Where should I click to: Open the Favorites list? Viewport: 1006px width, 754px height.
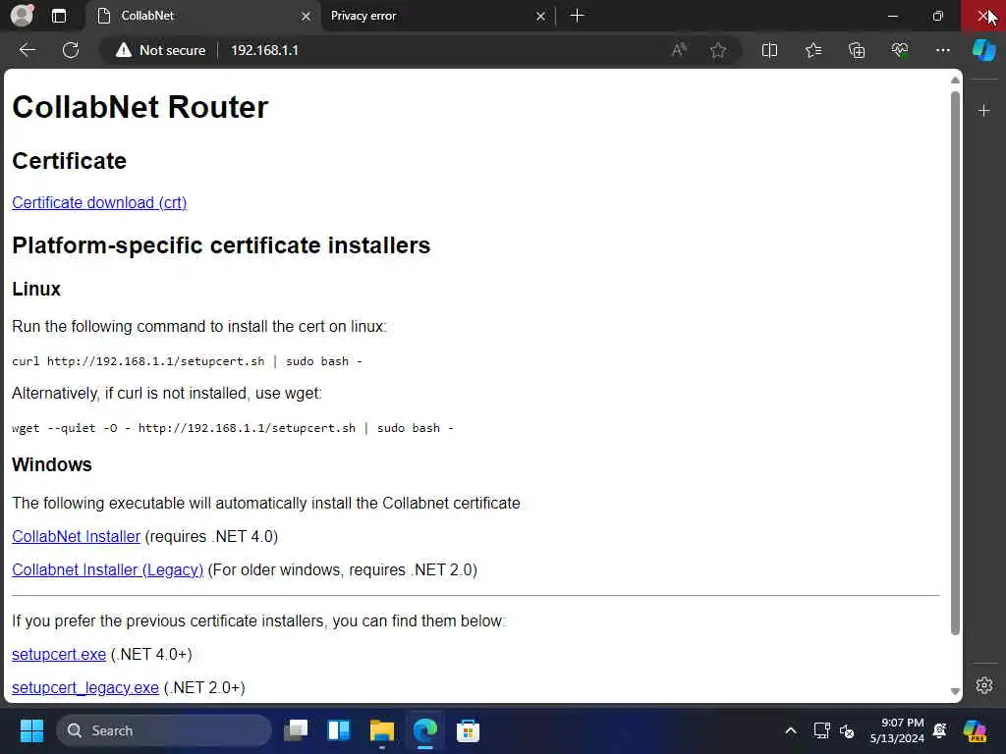point(812,50)
